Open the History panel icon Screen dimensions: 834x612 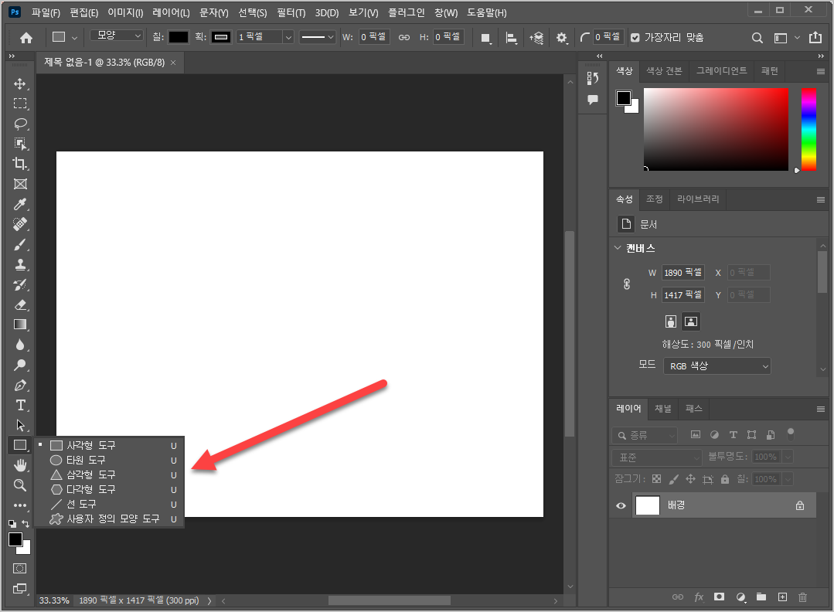[x=593, y=79]
